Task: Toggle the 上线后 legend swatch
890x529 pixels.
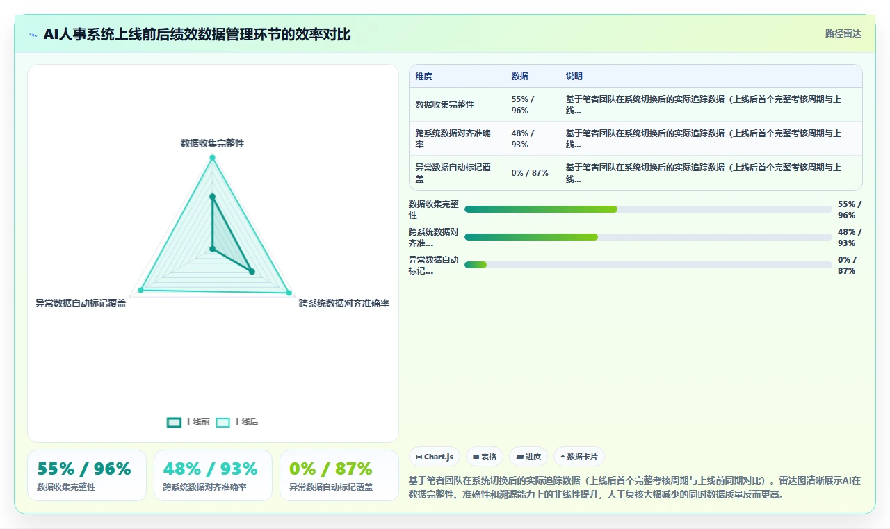Action: pyautogui.click(x=222, y=422)
